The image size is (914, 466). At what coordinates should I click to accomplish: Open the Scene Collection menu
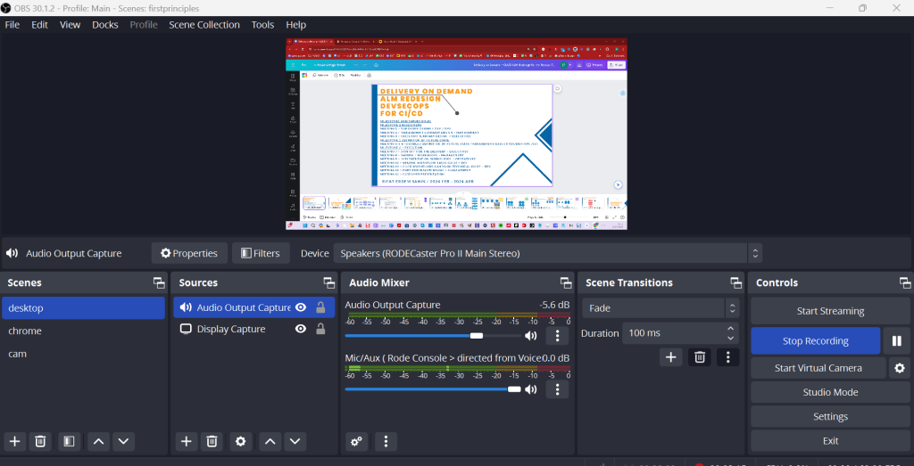click(204, 24)
